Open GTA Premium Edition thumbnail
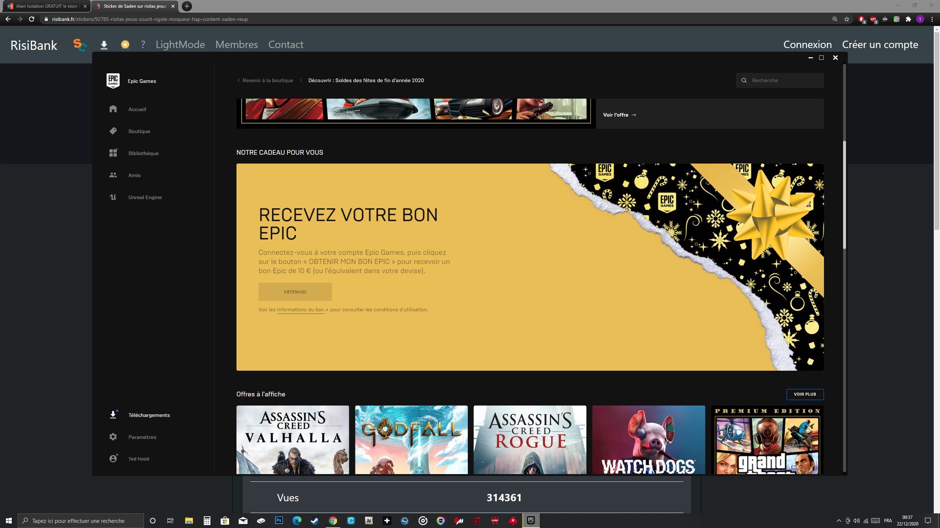 (767, 440)
